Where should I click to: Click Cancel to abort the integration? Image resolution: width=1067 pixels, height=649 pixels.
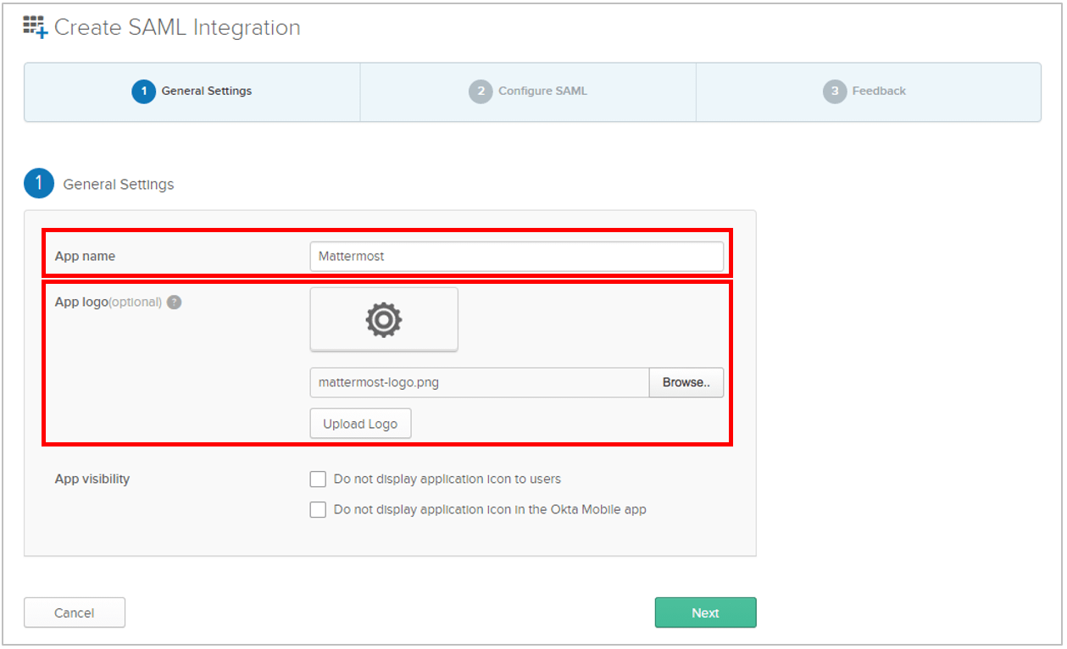[74, 612]
